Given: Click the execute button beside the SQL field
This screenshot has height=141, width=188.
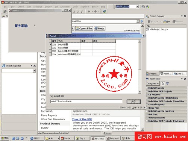Looking at the screenshot, I should (133, 102).
